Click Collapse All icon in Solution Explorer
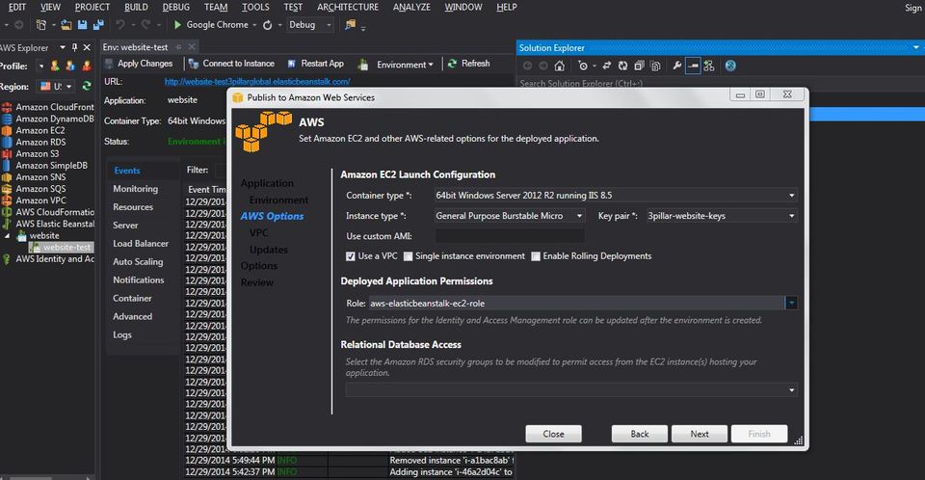 point(639,66)
